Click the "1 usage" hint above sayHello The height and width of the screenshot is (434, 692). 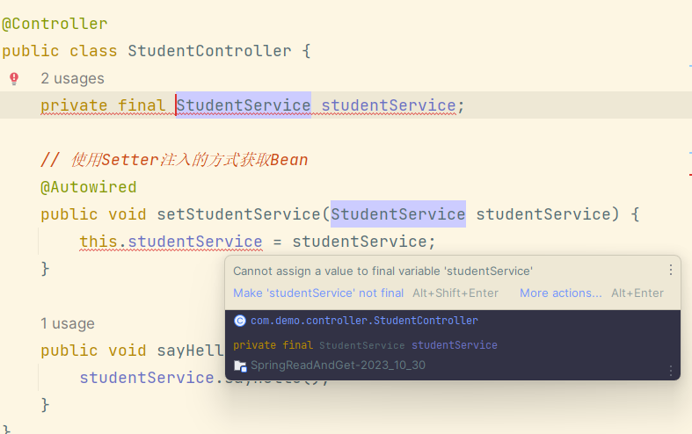(x=67, y=323)
